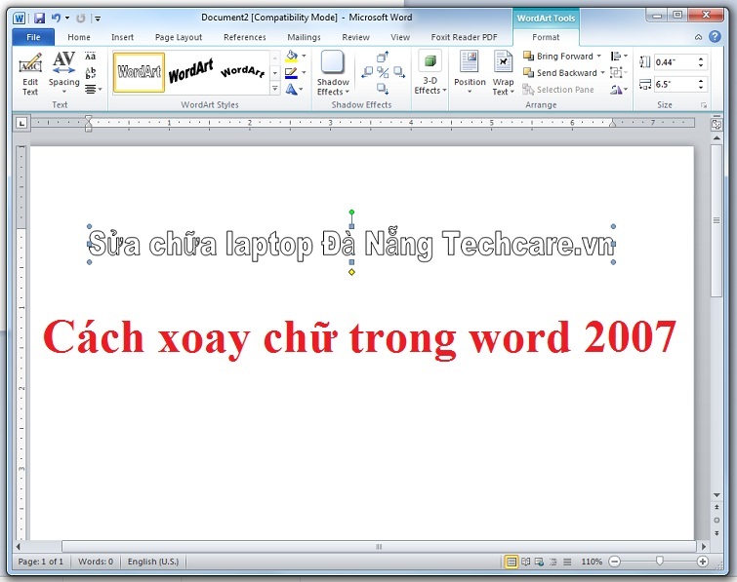Open the Change WordArt Shape menu
This screenshot has width=737, height=582.
pos(294,89)
